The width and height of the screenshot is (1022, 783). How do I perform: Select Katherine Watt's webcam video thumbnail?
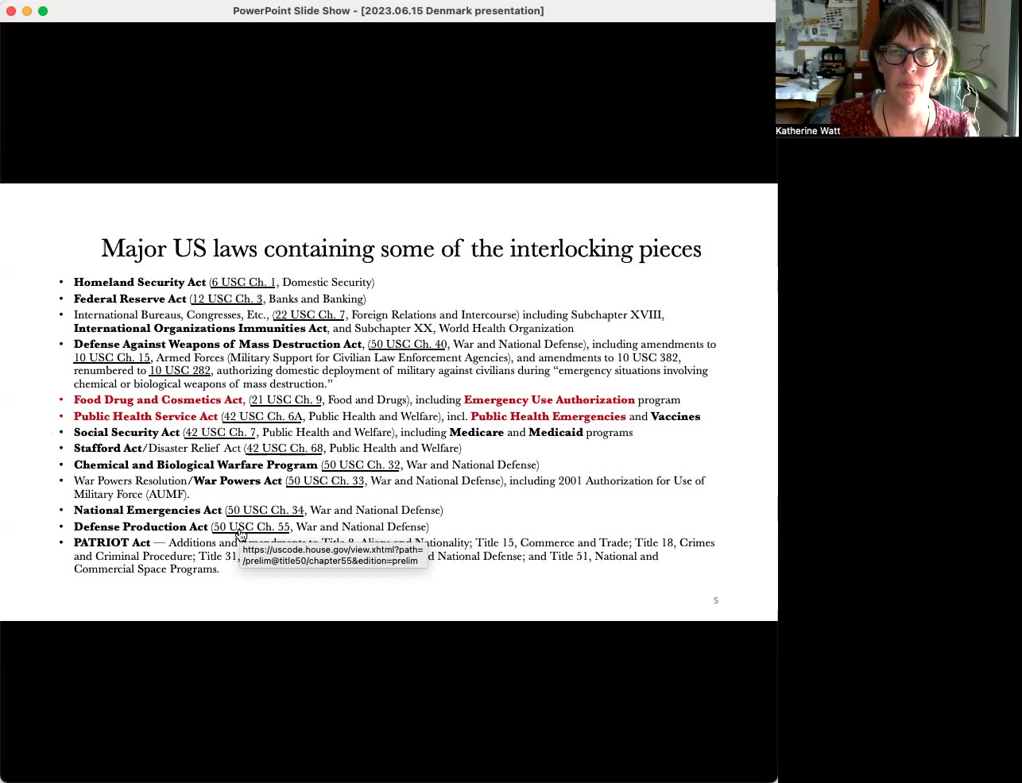pos(896,68)
